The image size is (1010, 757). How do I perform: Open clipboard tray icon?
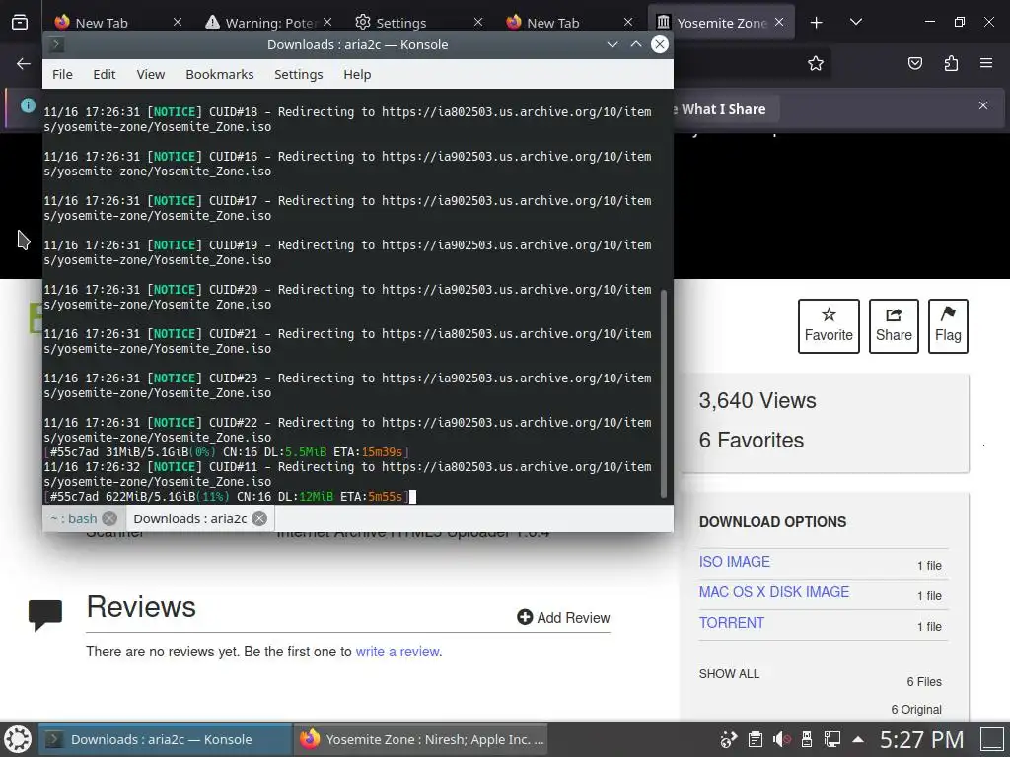tap(756, 739)
